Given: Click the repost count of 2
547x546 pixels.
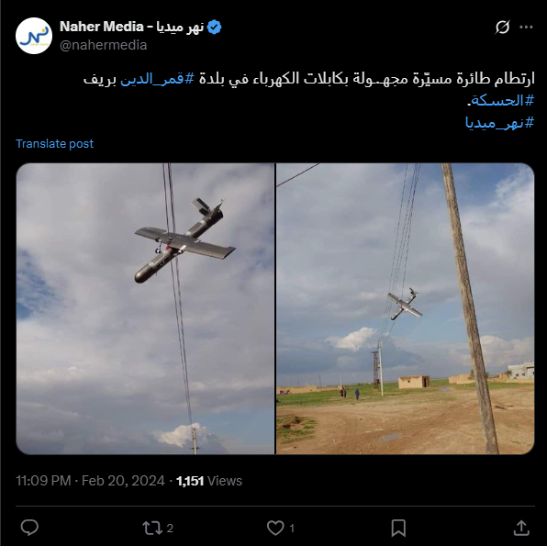Looking at the screenshot, I should click(170, 528).
